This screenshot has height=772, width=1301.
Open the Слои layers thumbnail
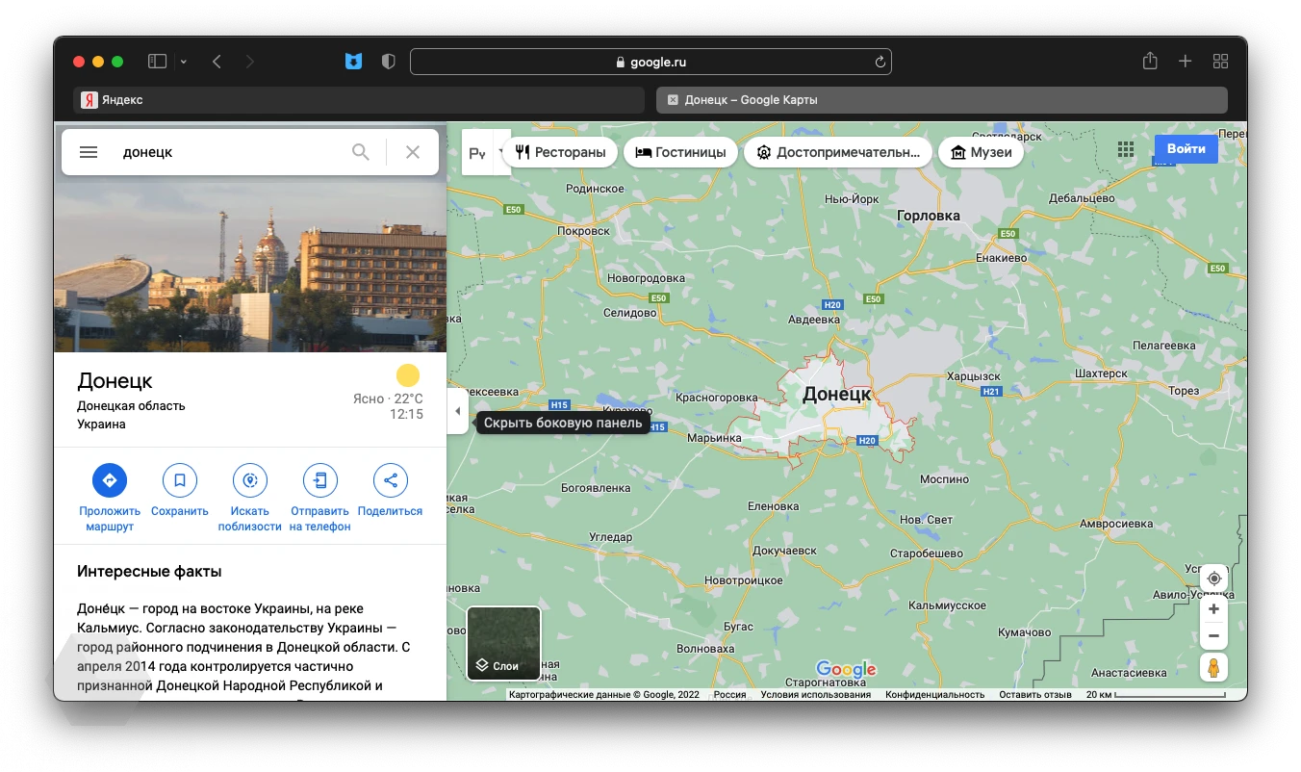(x=503, y=643)
